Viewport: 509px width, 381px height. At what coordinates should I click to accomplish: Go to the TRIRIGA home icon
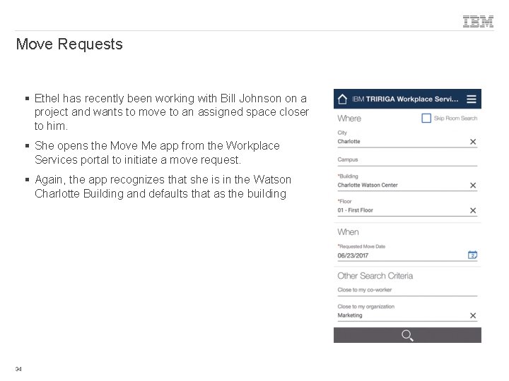(342, 99)
